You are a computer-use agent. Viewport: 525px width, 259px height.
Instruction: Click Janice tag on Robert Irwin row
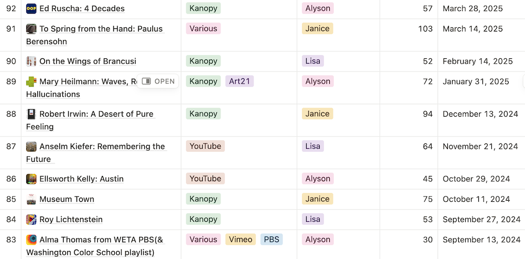tap(318, 113)
